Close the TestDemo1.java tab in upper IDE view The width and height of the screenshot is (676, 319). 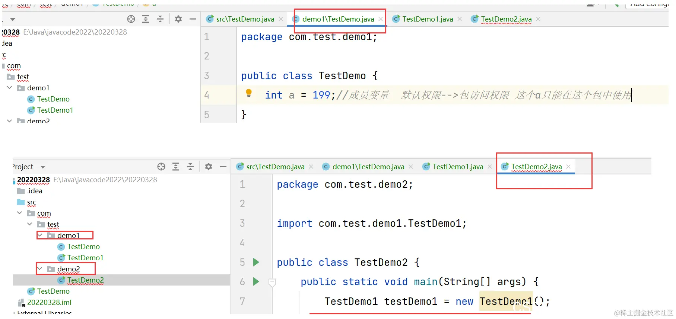[460, 19]
